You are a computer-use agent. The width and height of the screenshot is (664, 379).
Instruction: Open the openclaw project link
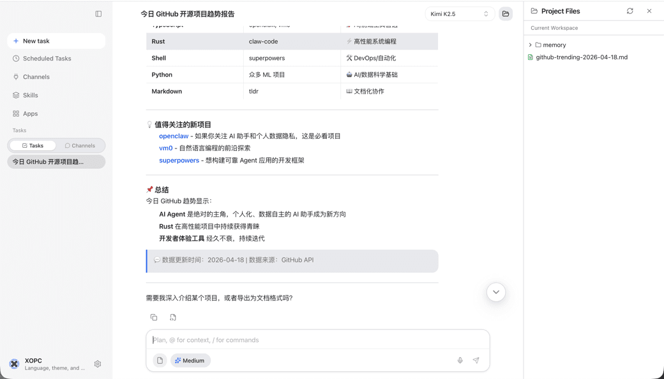point(174,136)
